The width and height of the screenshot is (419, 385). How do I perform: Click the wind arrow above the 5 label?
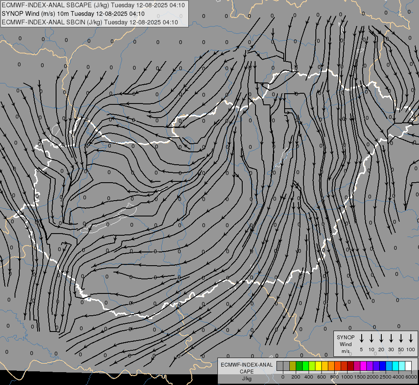361,338
